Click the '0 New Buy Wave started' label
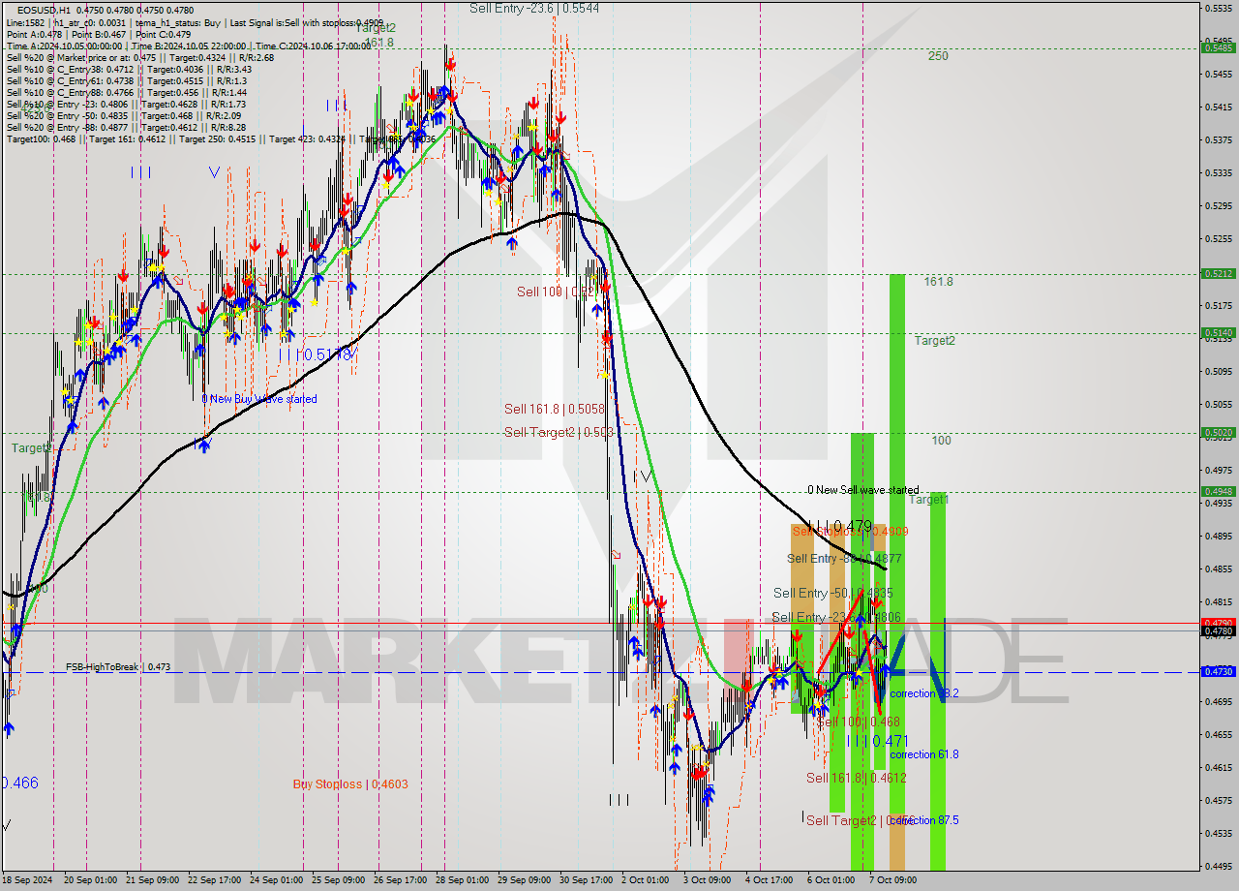 click(259, 399)
